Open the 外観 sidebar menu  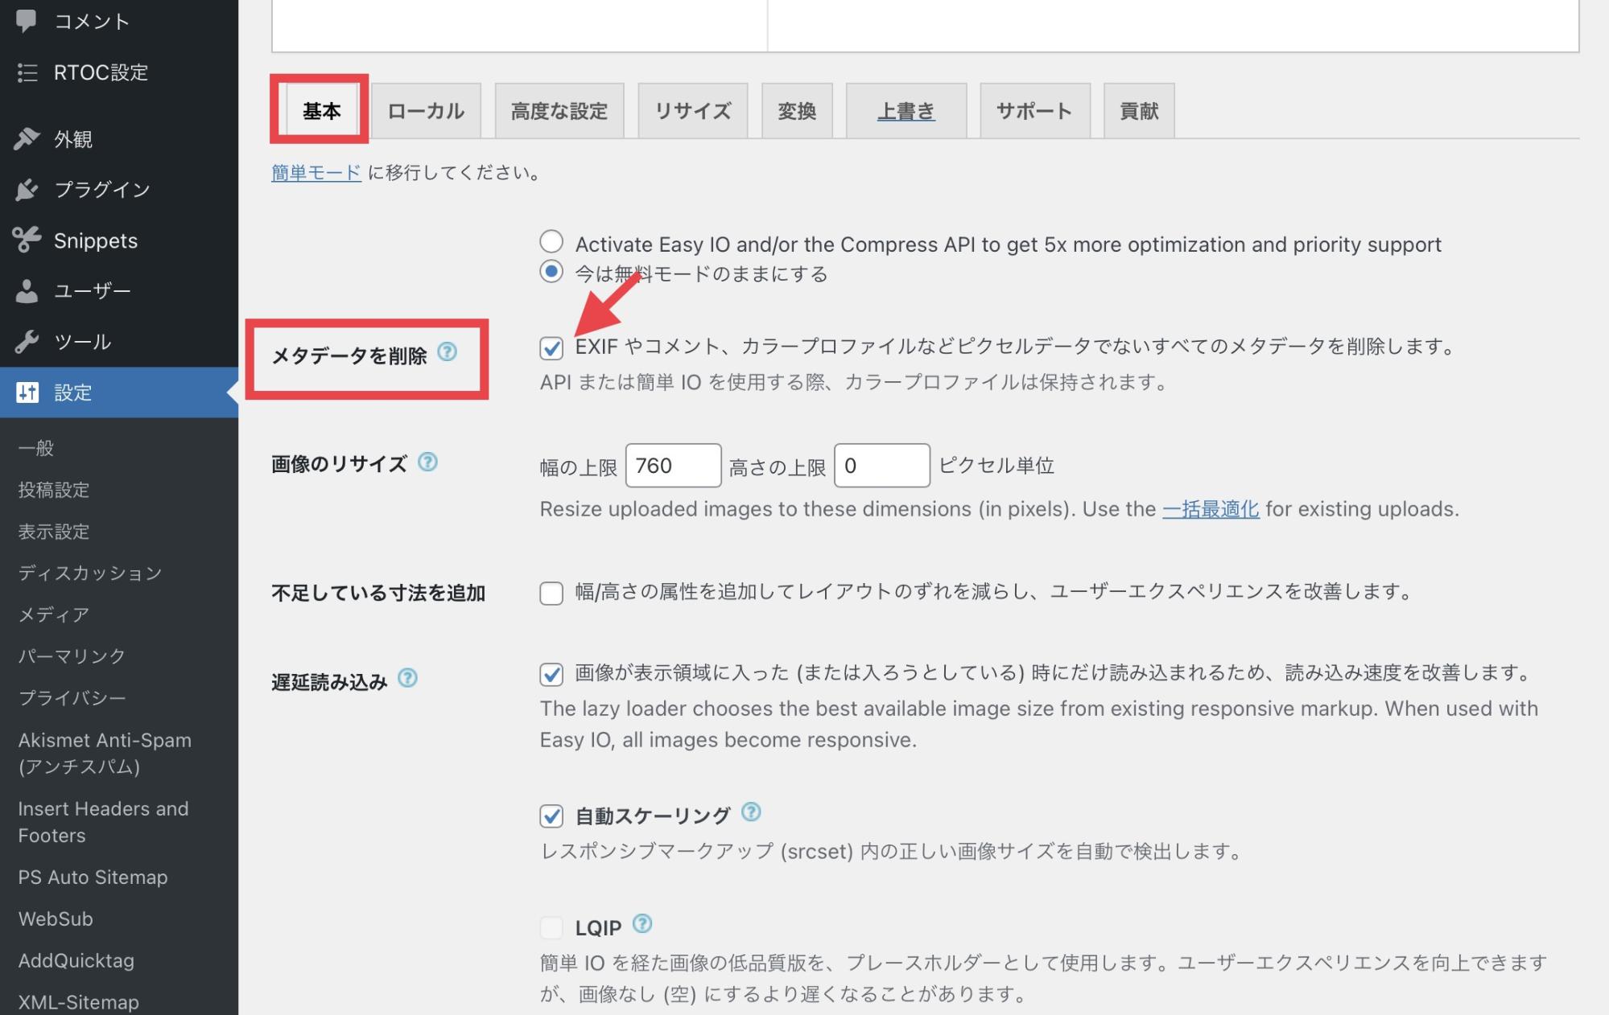119,139
